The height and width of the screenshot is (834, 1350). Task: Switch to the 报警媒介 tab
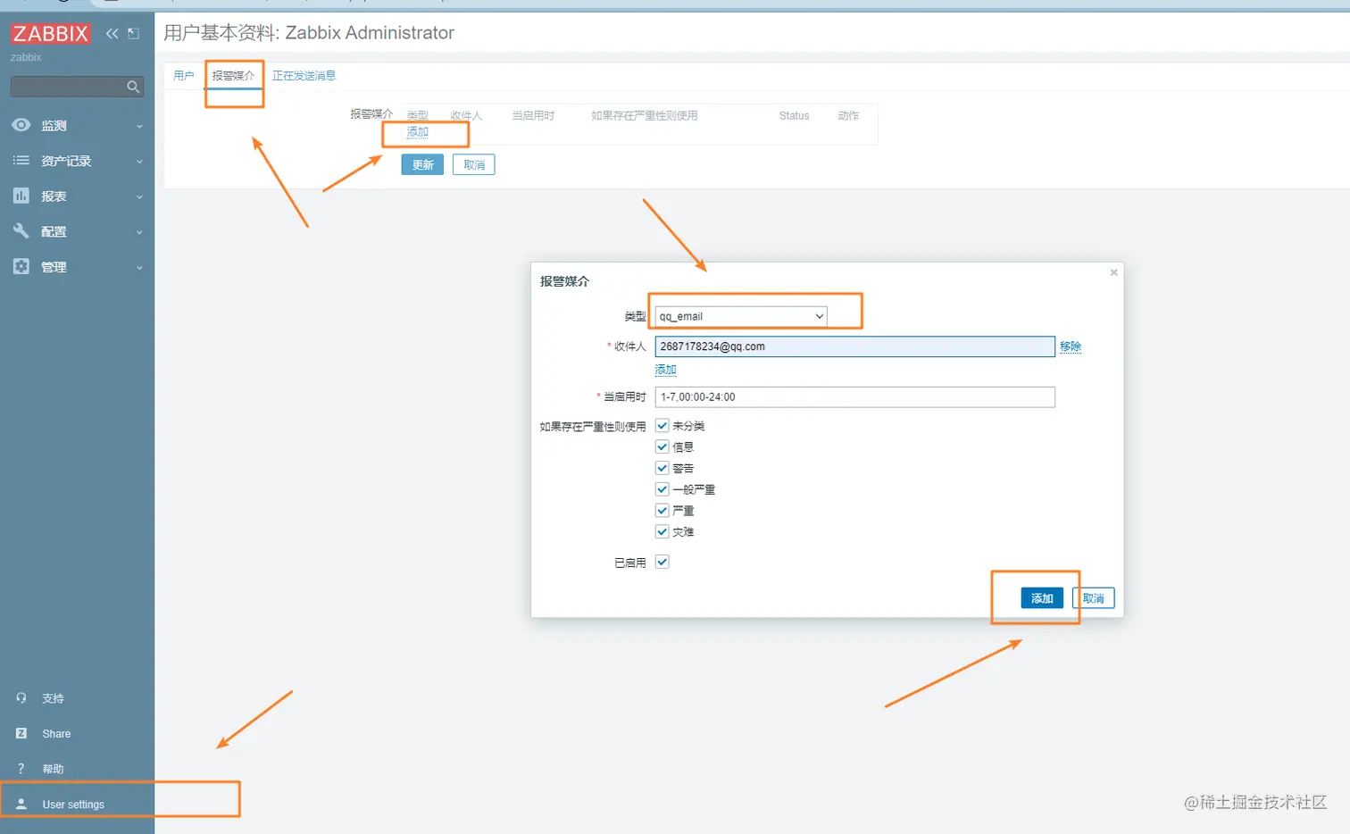(233, 76)
